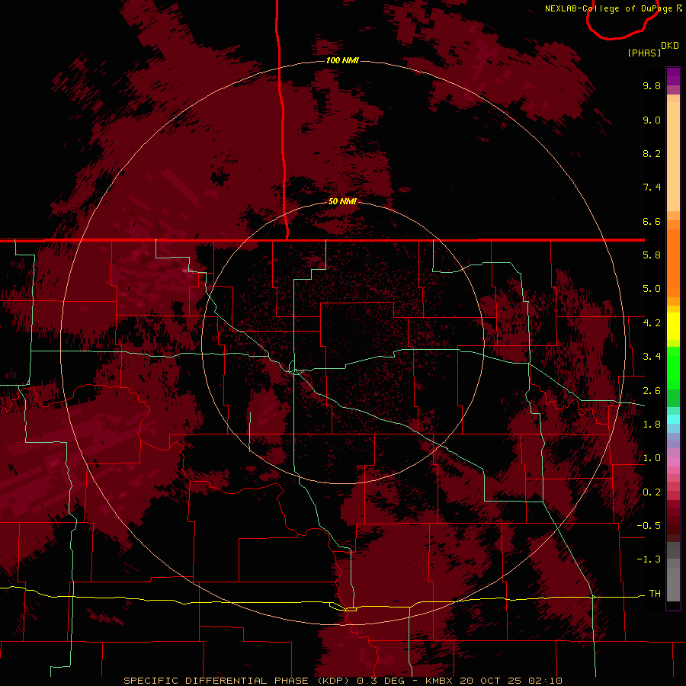
Task: Pick the orange segment of the color bar
Action: point(673,262)
